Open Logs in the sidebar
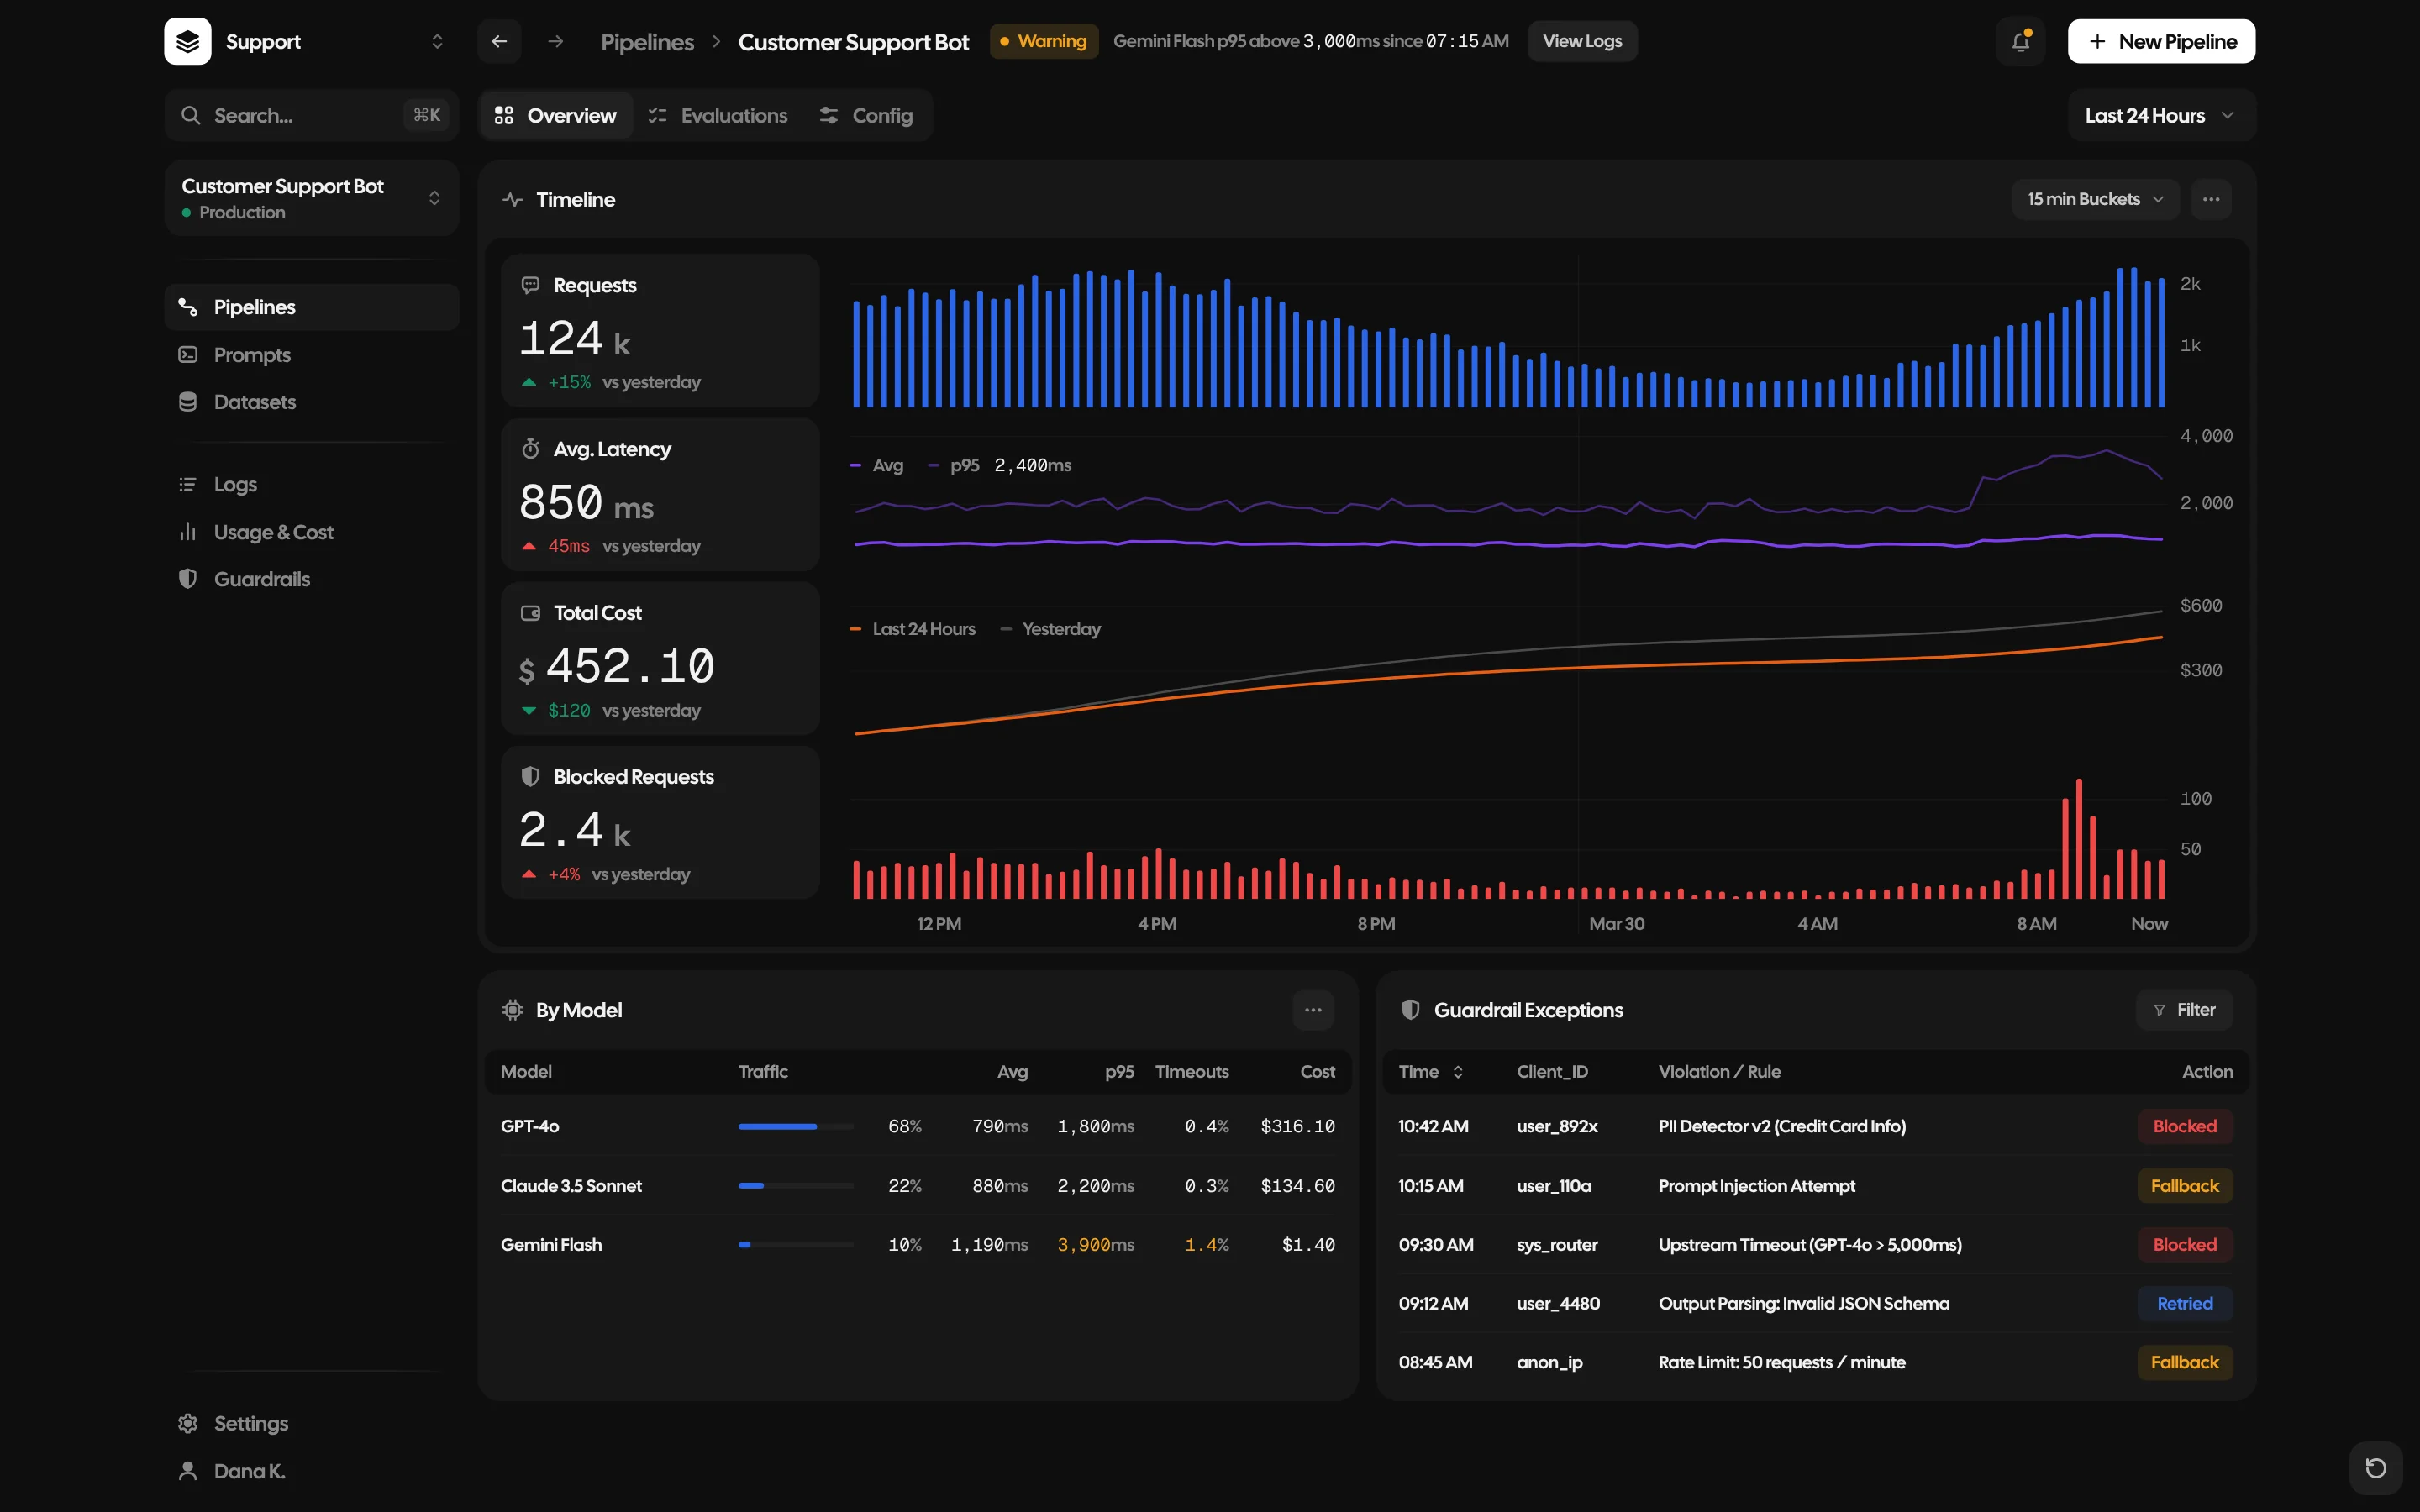This screenshot has height=1512, width=2420. point(312,484)
